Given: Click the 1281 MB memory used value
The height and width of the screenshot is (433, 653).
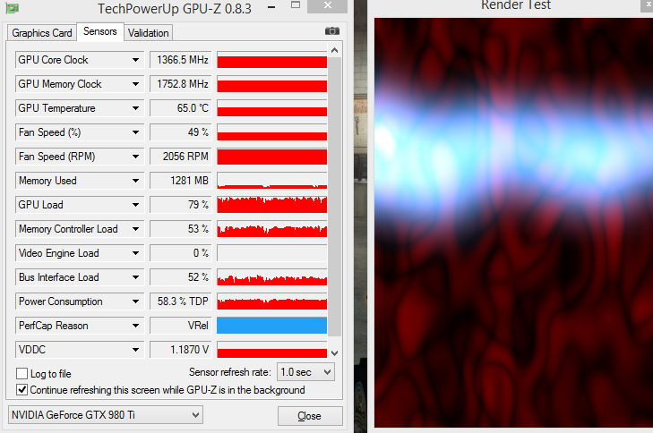Looking at the screenshot, I should [181, 181].
